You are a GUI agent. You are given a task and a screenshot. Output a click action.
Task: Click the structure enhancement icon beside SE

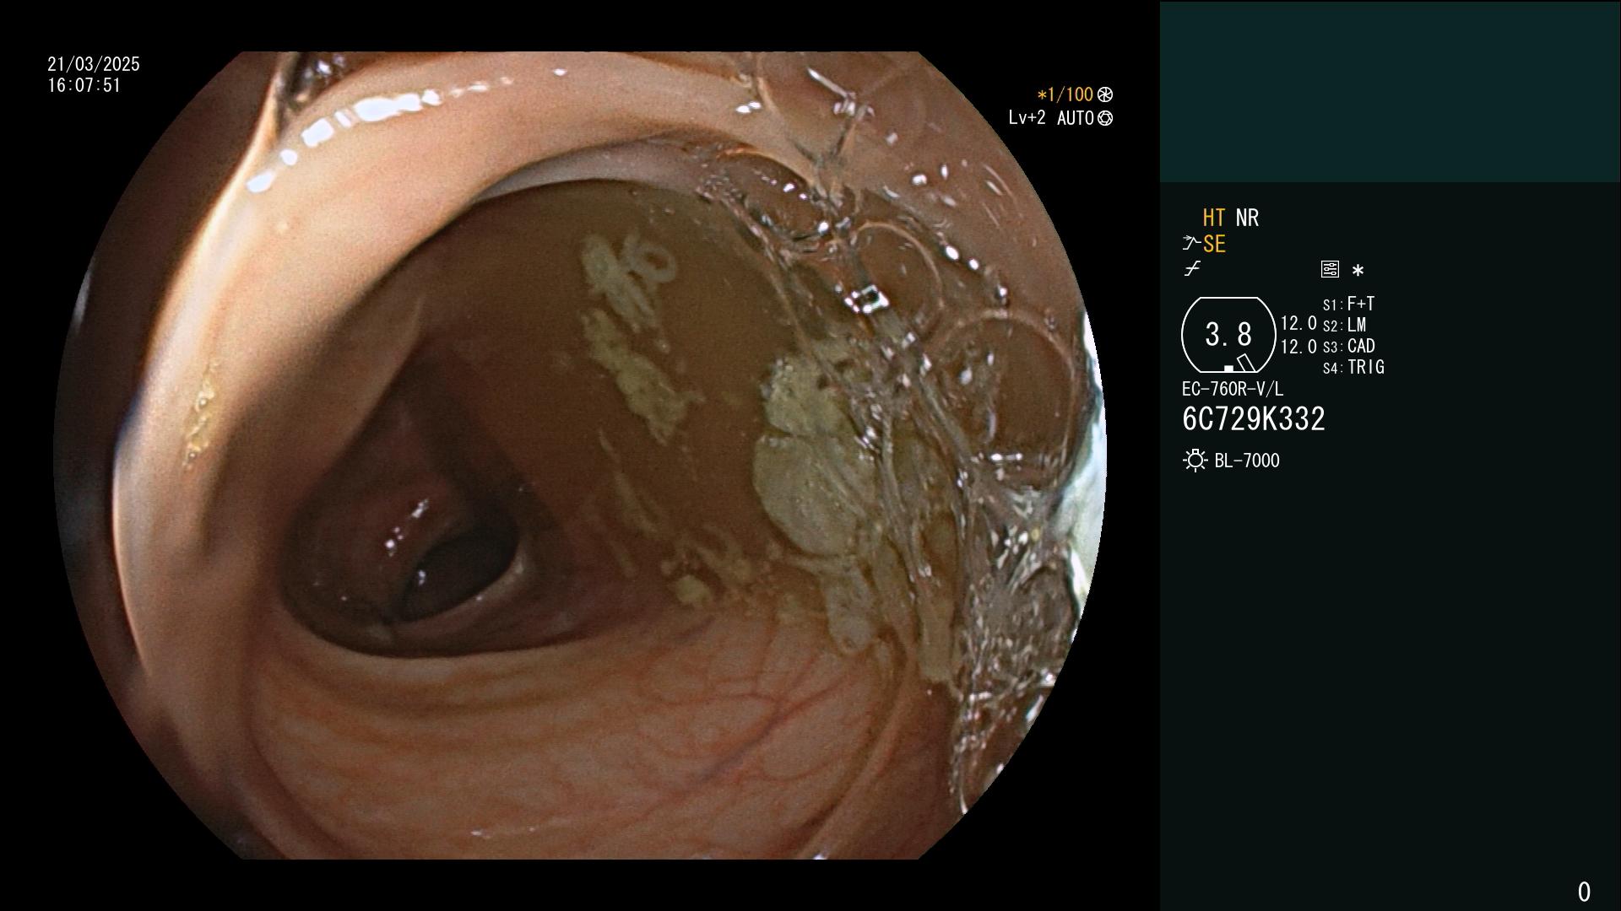tap(1190, 244)
